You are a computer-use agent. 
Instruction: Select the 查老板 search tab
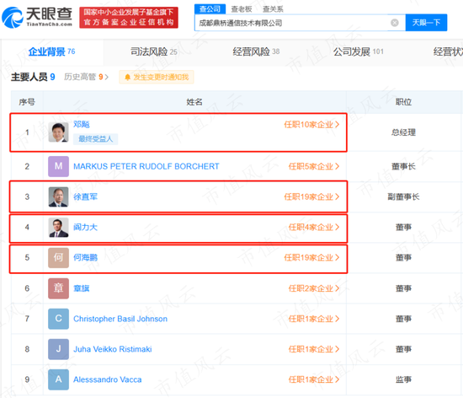point(242,9)
